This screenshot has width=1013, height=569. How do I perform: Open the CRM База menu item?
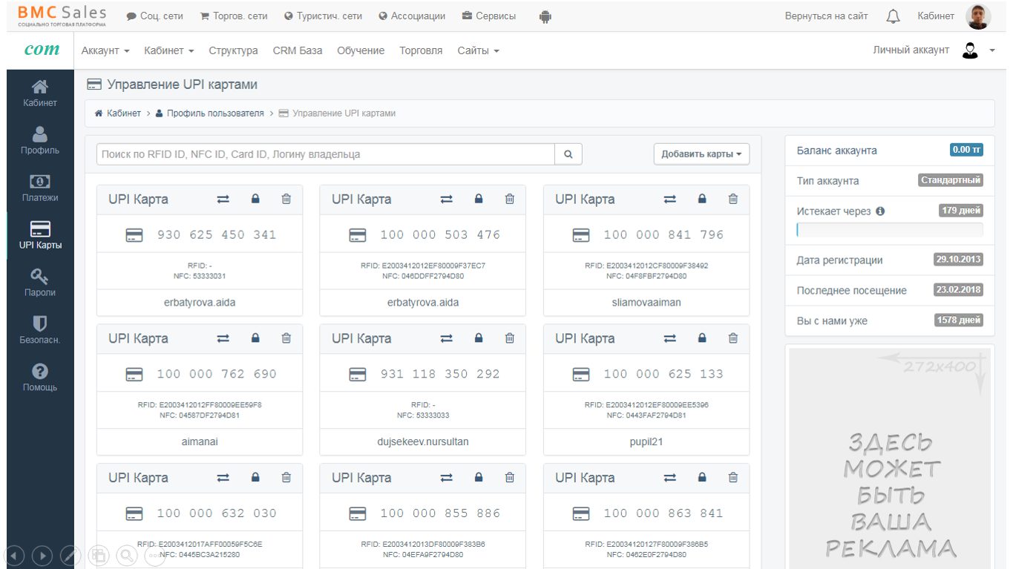click(x=298, y=50)
